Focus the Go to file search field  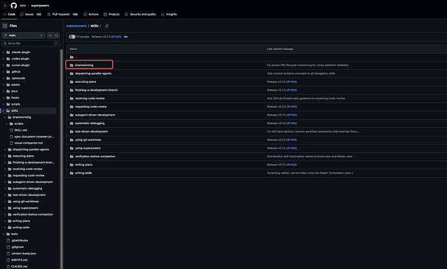point(30,43)
